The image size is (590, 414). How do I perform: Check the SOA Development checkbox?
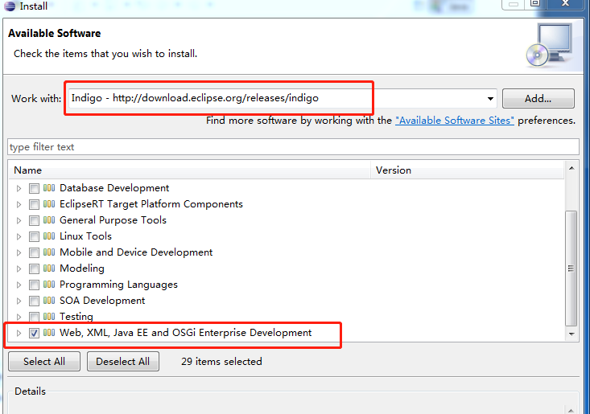pos(34,301)
